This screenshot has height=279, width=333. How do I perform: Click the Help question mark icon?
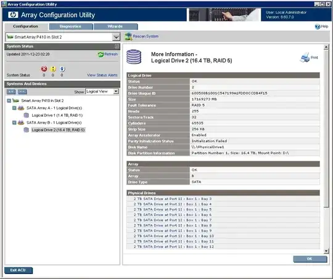[x=318, y=27]
